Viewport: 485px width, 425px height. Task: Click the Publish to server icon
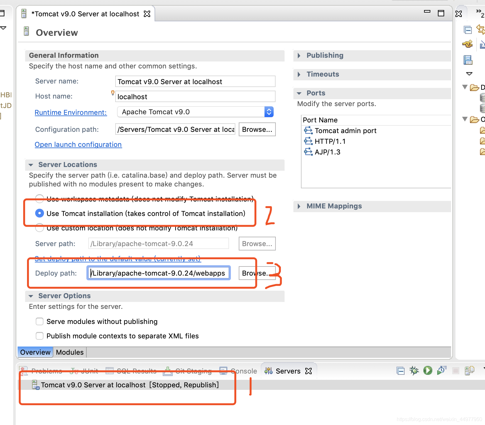click(x=469, y=371)
